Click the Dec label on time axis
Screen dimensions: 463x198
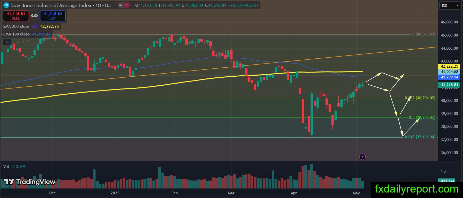point(52,193)
